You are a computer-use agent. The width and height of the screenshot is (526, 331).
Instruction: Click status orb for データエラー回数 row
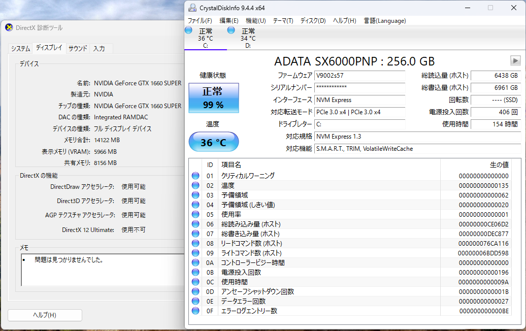click(x=195, y=301)
